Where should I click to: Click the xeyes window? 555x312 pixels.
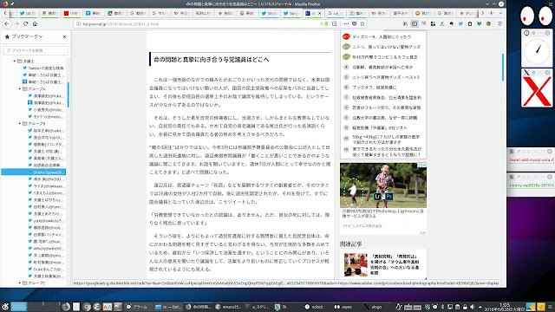(x=536, y=16)
